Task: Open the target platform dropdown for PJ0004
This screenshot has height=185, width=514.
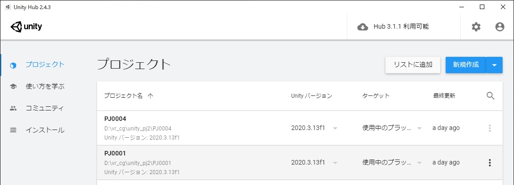Action: [419, 129]
